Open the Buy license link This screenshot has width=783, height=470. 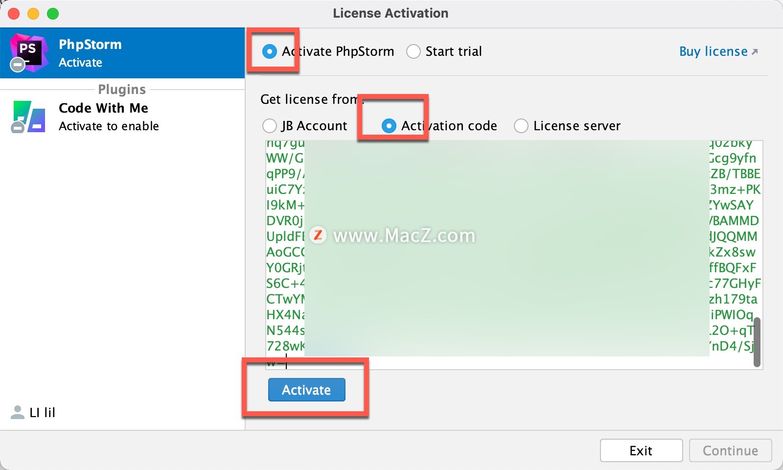pos(718,51)
